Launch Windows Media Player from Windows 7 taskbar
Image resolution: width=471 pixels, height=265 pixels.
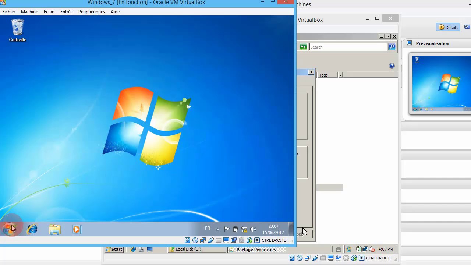(76, 229)
